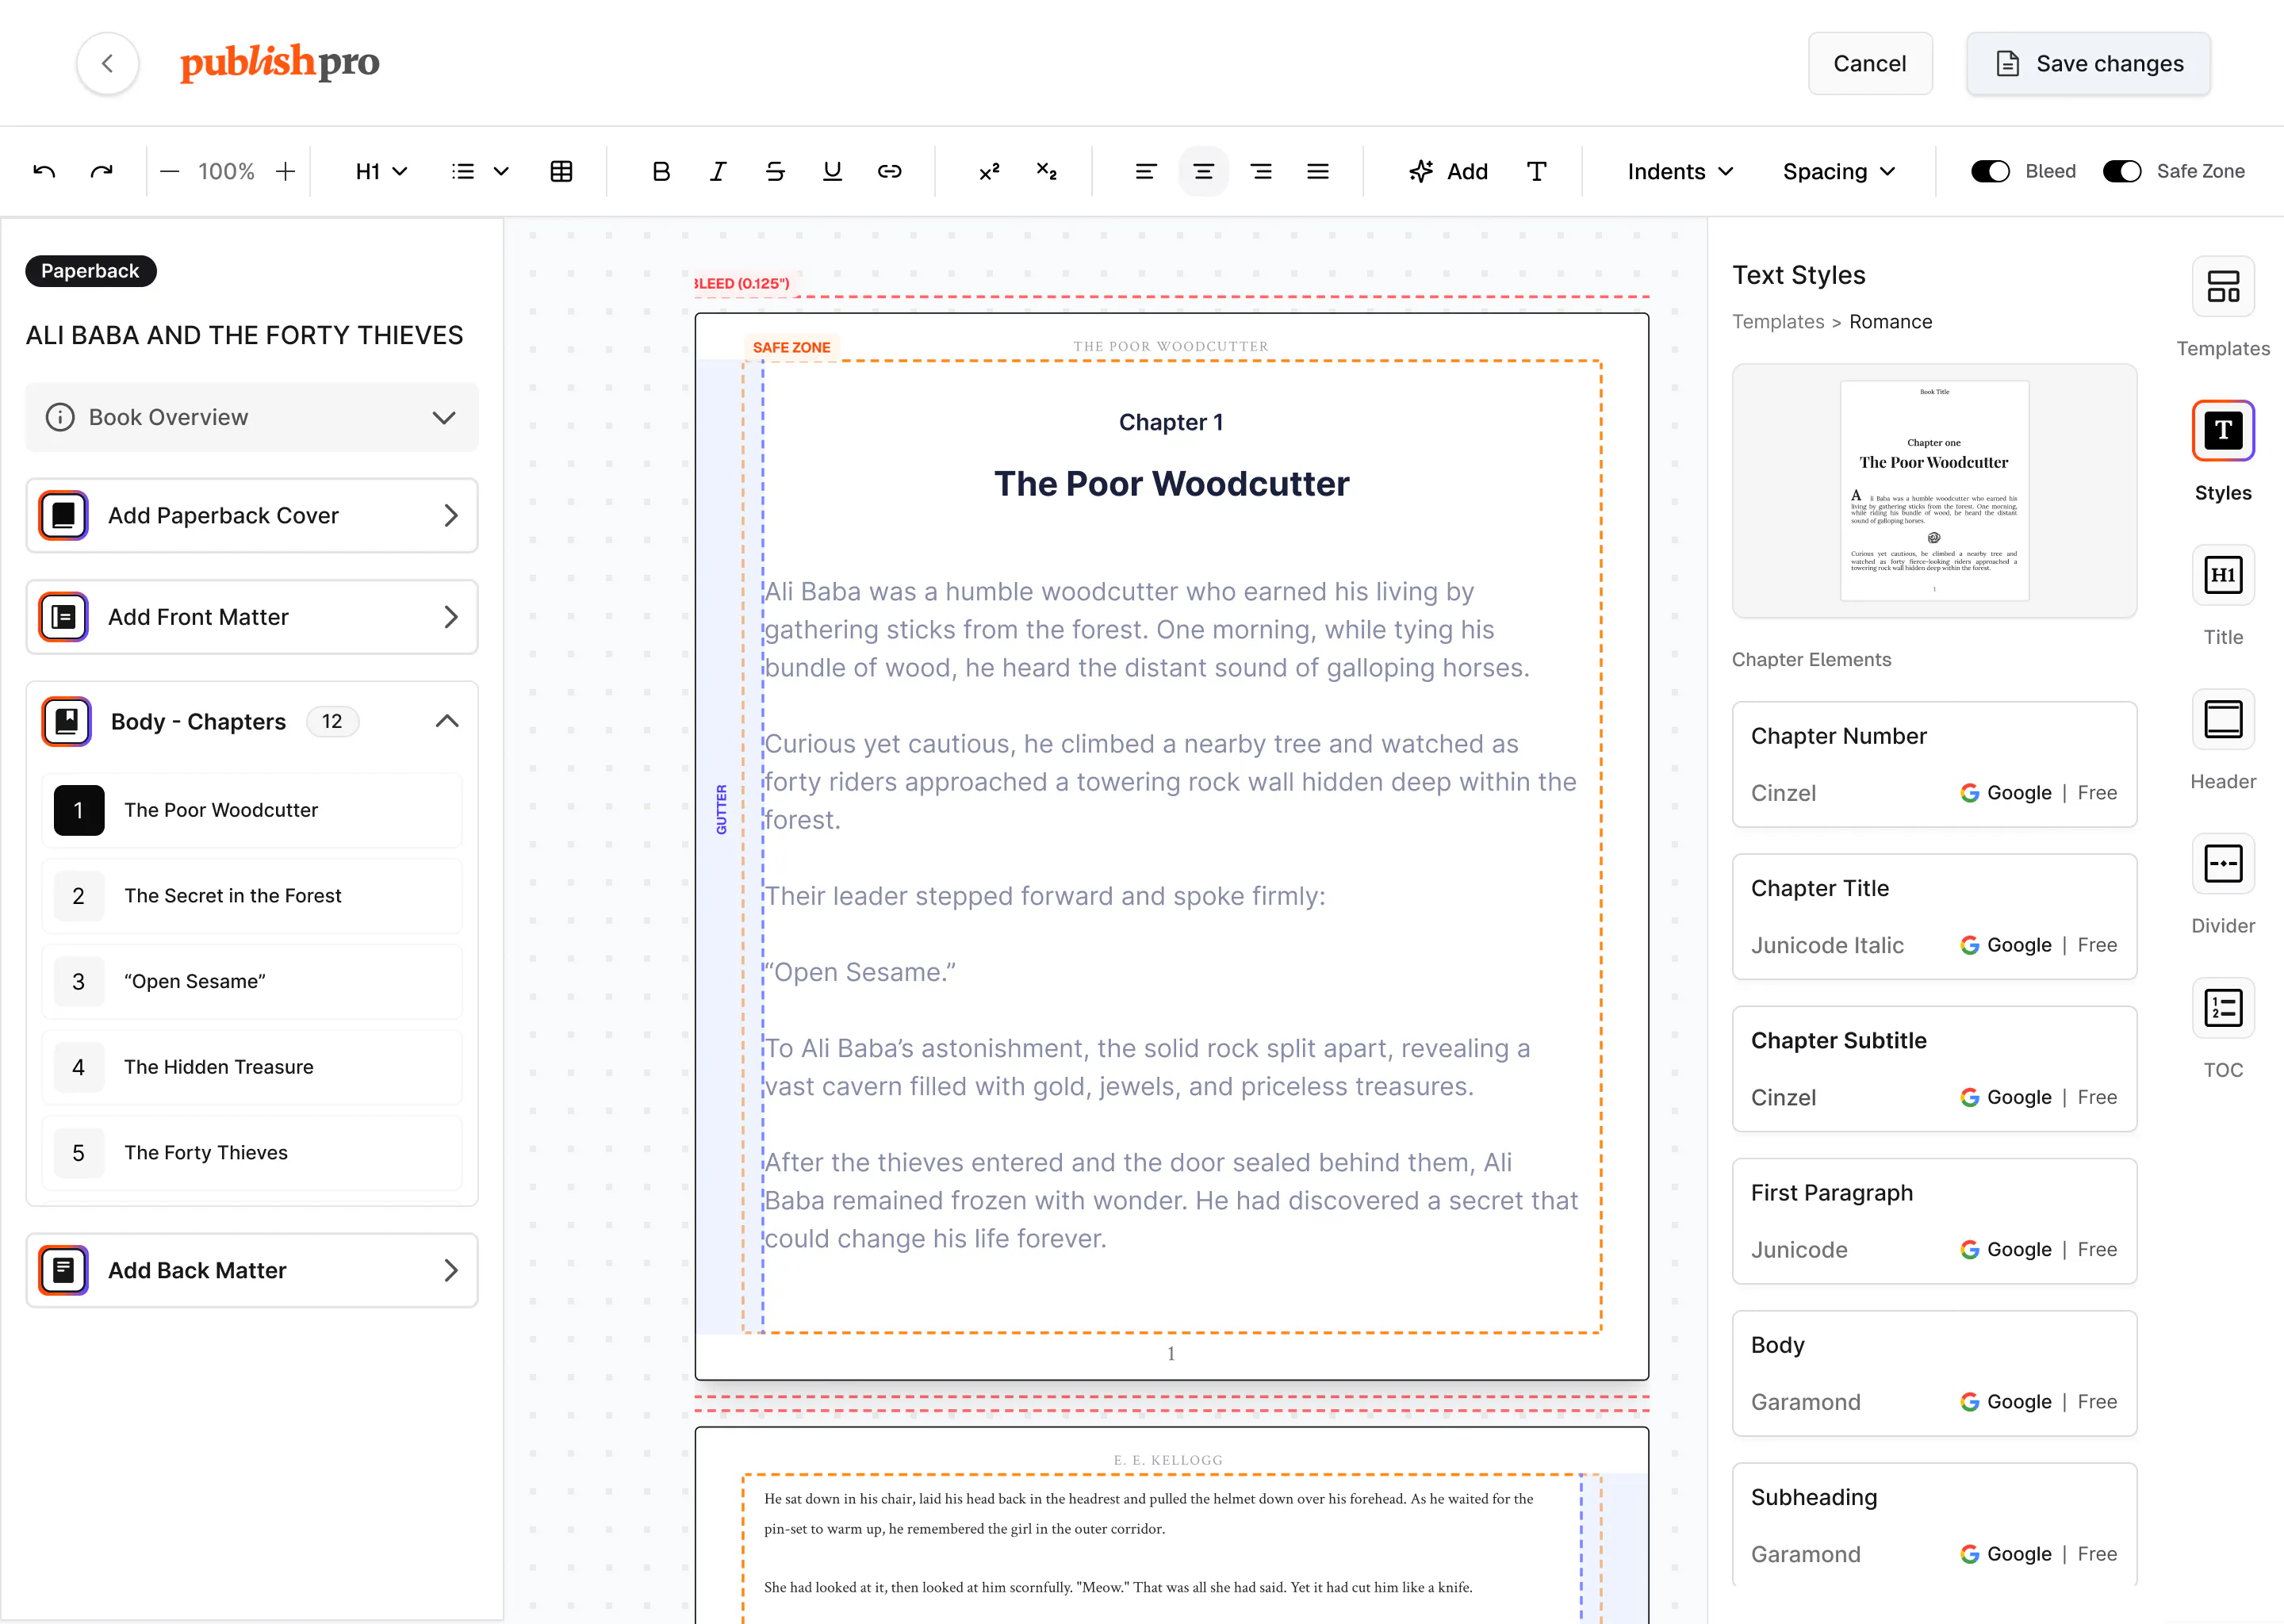This screenshot has width=2284, height=1624.
Task: Select chapter 5 The Forty Thieves
Action: coord(252,1153)
